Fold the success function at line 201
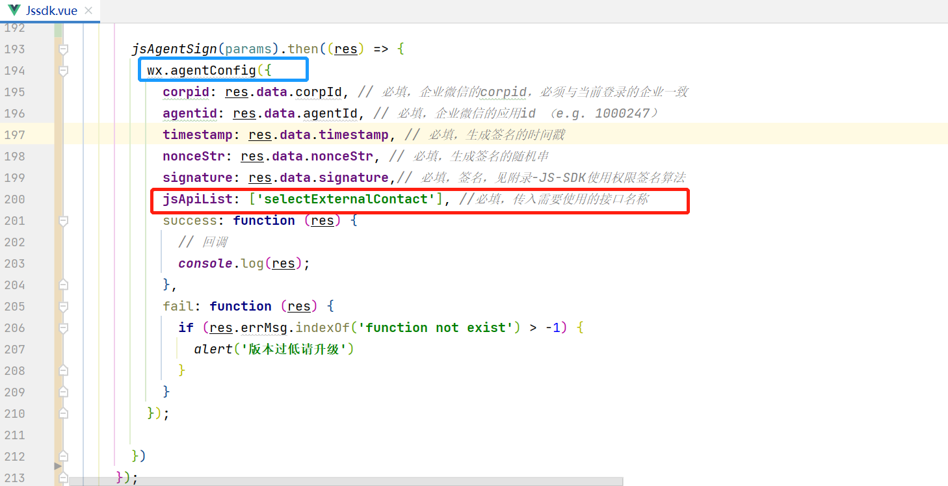 pyautogui.click(x=63, y=221)
